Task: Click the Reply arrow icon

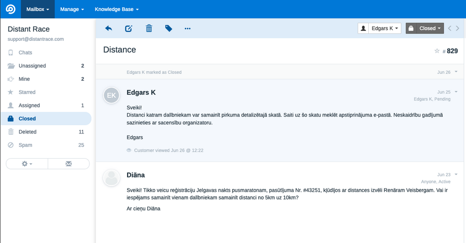Action: tap(109, 28)
